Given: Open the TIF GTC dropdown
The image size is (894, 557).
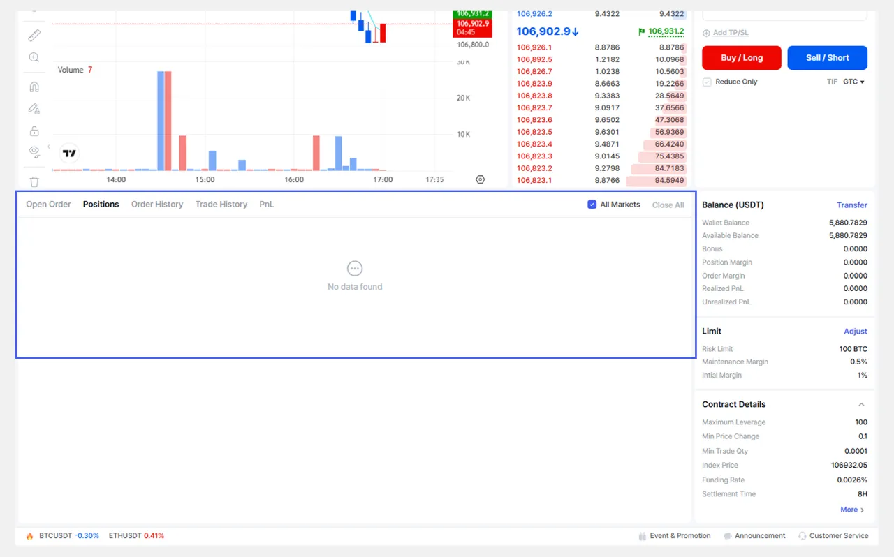Looking at the screenshot, I should [x=853, y=82].
